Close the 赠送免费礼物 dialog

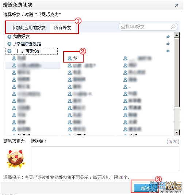tap(177, 5)
